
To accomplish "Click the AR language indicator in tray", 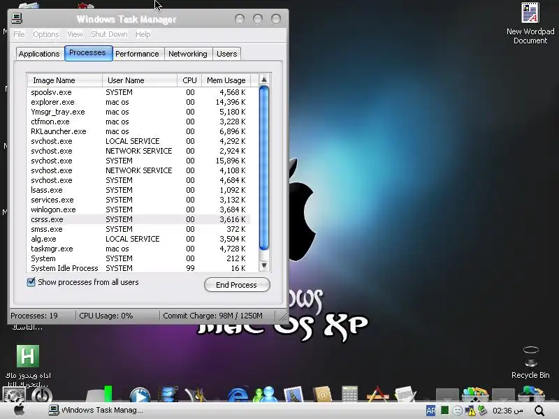I will coord(430,411).
